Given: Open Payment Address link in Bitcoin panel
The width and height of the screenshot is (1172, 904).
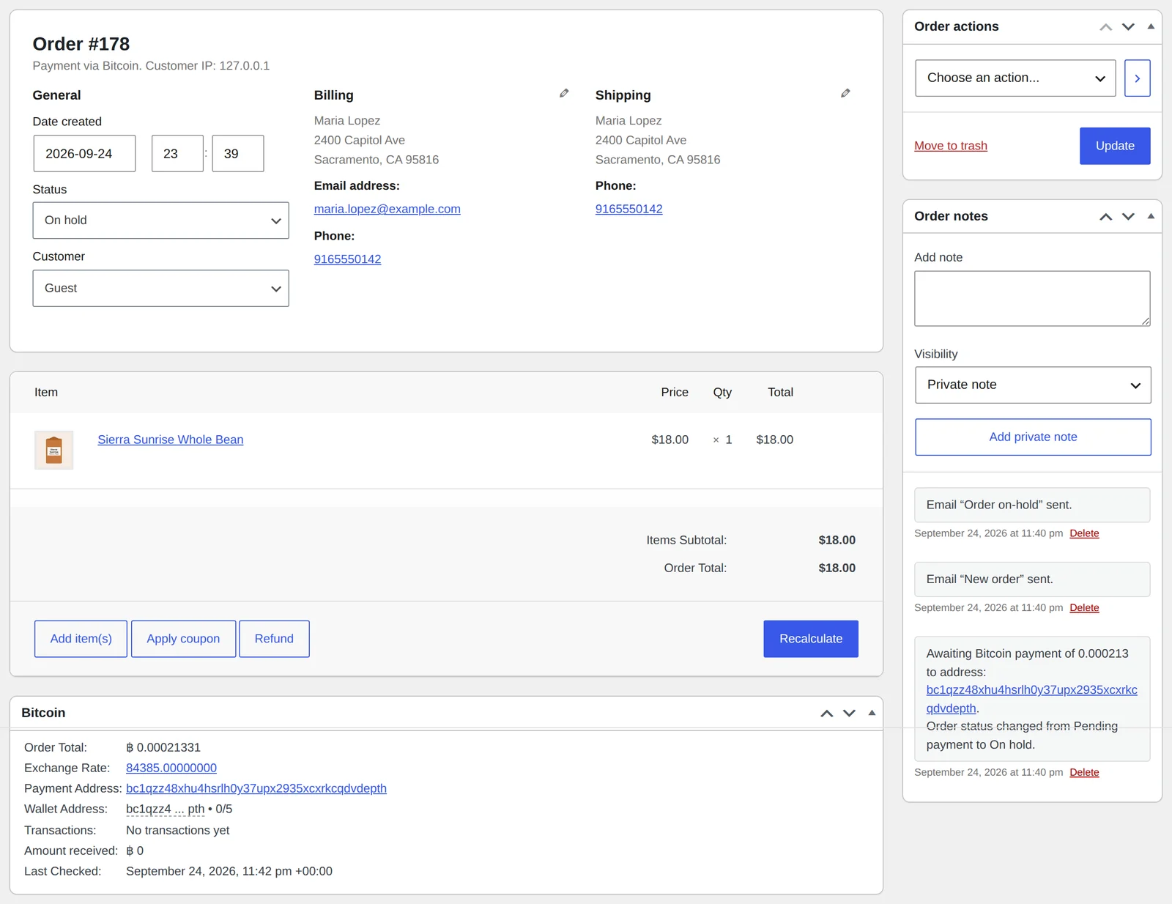Looking at the screenshot, I should 256,788.
